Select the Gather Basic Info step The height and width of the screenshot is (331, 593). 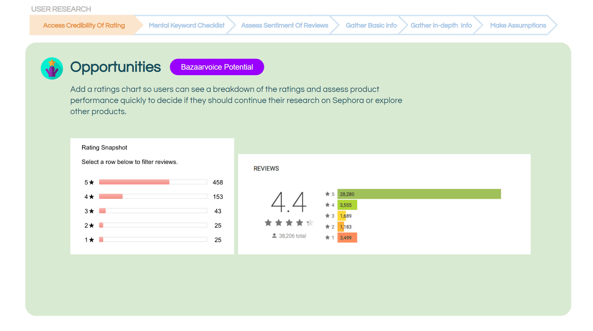tap(371, 25)
